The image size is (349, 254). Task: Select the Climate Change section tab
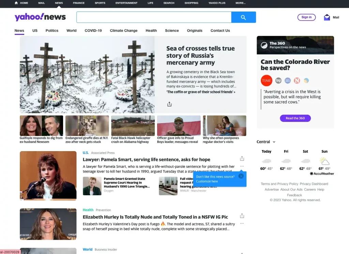[124, 31]
